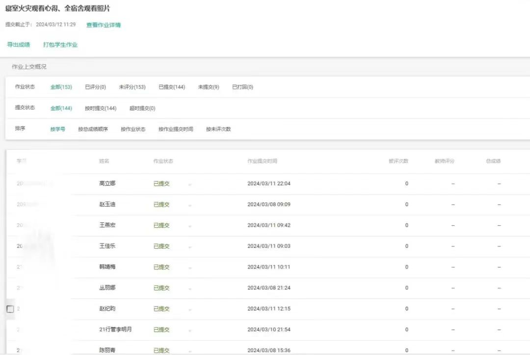Screen dimensions: 530x355
Task: Show 未提交(9) unsubmitted homework
Action: coord(209,87)
